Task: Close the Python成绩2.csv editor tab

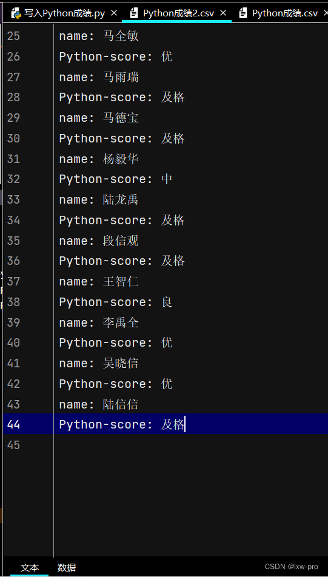Action: coord(223,13)
